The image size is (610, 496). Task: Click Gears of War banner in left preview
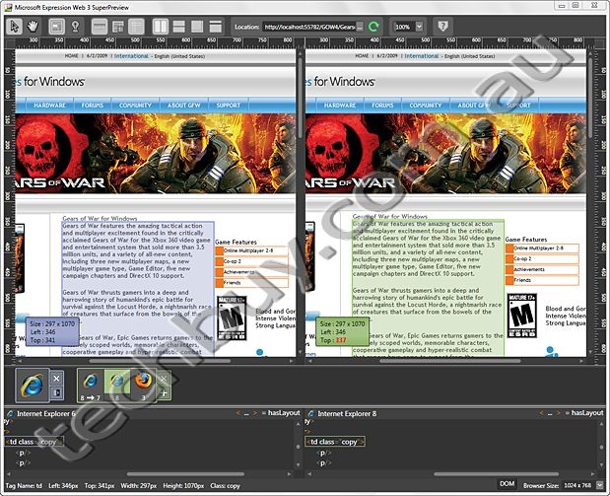coord(156,154)
